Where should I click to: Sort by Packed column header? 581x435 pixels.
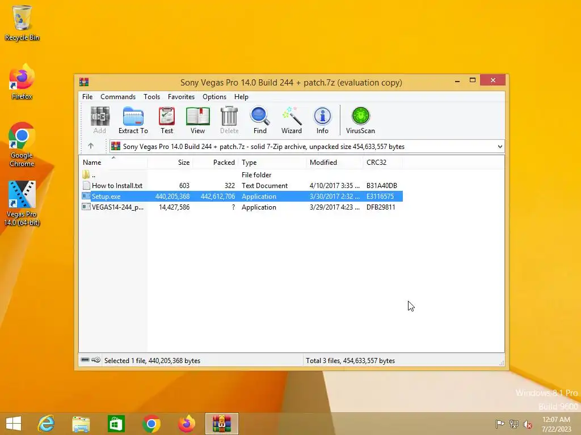pos(215,163)
